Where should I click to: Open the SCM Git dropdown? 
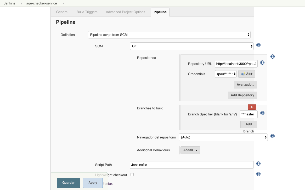pos(191,46)
